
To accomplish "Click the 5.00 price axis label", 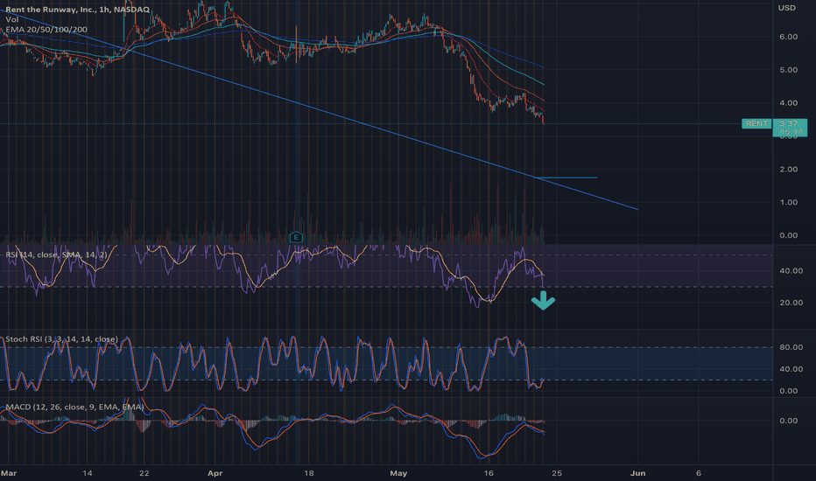I will click(788, 70).
